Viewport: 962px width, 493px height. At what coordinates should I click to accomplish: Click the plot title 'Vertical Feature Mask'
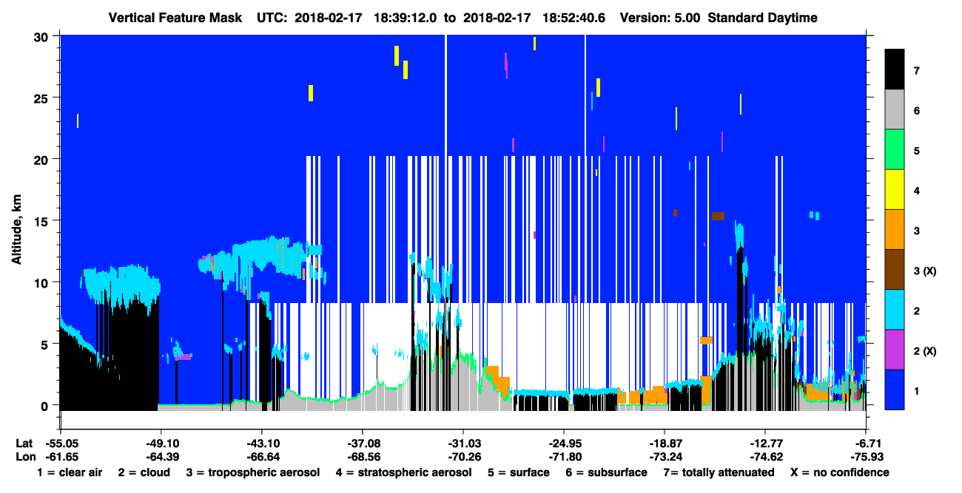tap(175, 18)
